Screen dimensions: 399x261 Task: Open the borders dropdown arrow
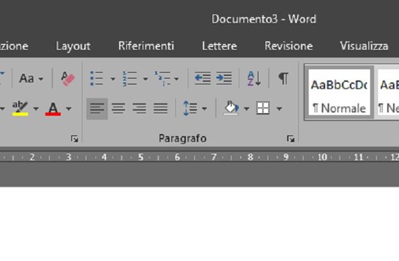(x=279, y=109)
